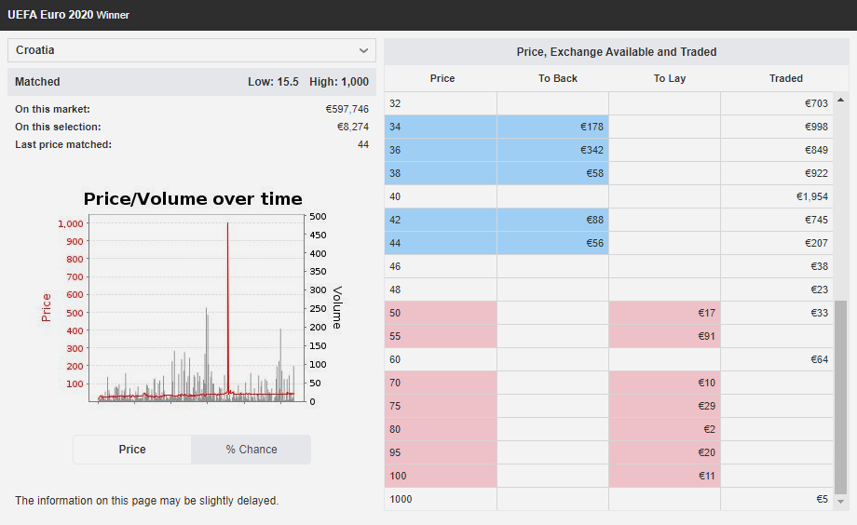The image size is (857, 525).
Task: Click the €8,274 selection matched total
Action: tap(352, 127)
